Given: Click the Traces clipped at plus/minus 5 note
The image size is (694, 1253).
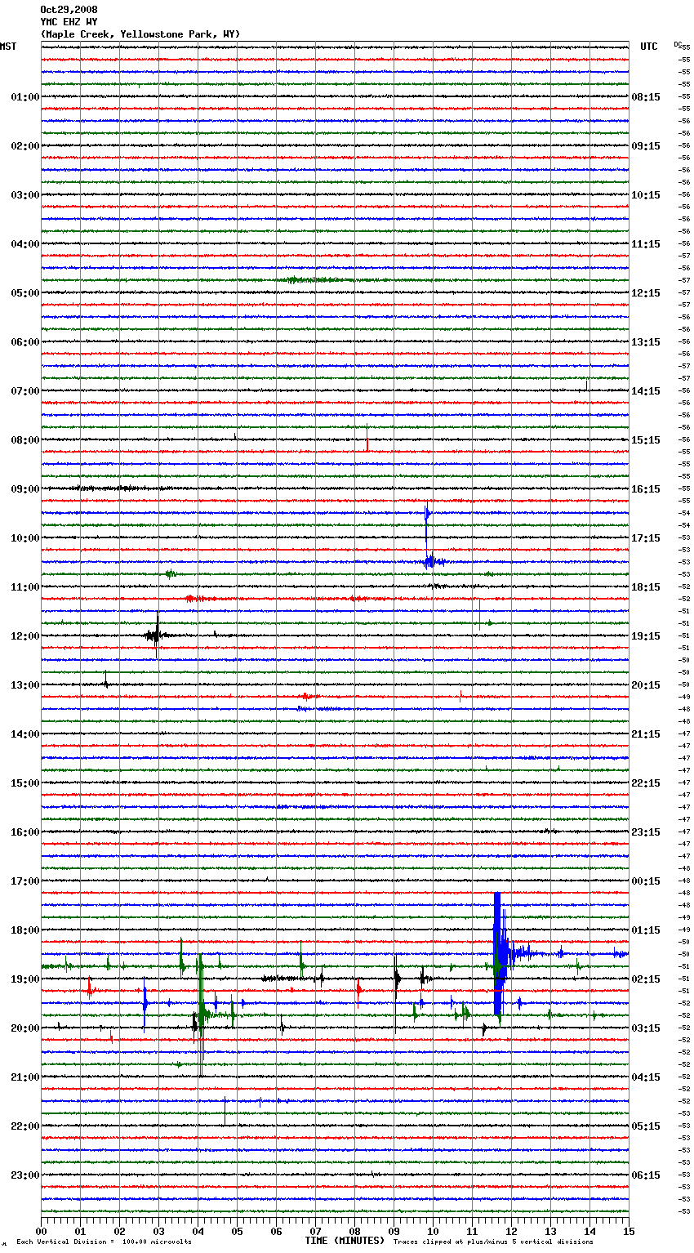Looking at the screenshot, I should 493,1242.
